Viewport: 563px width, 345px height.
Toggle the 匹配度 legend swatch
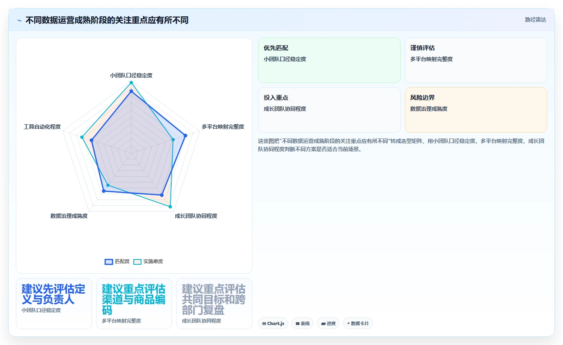point(109,261)
